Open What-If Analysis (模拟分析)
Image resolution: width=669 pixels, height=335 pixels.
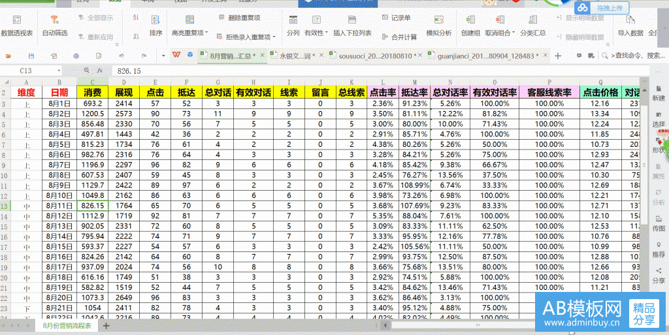point(439,26)
